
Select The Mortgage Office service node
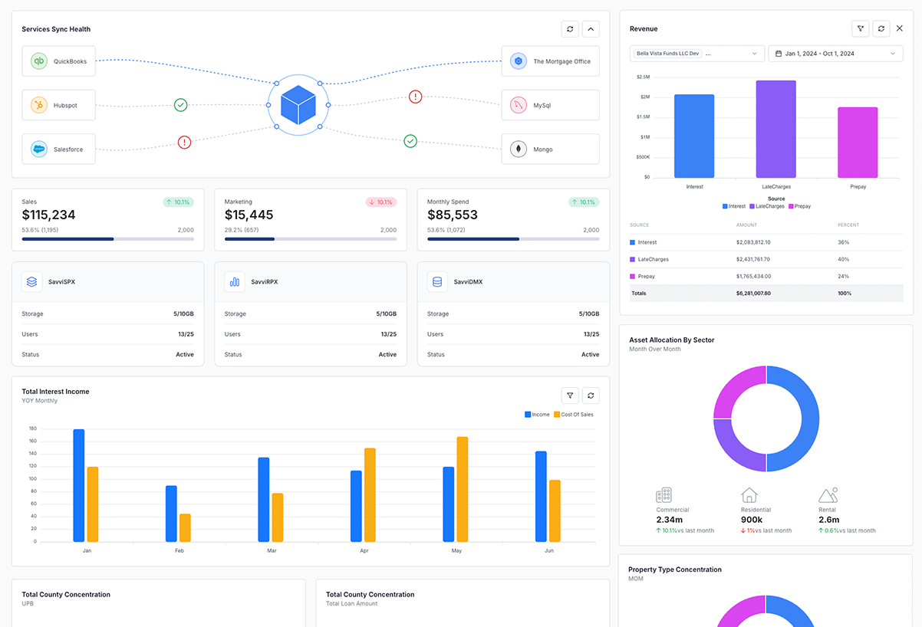550,61
